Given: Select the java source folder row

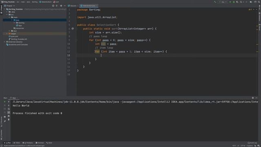Looking at the screenshot, I should point(35,20).
